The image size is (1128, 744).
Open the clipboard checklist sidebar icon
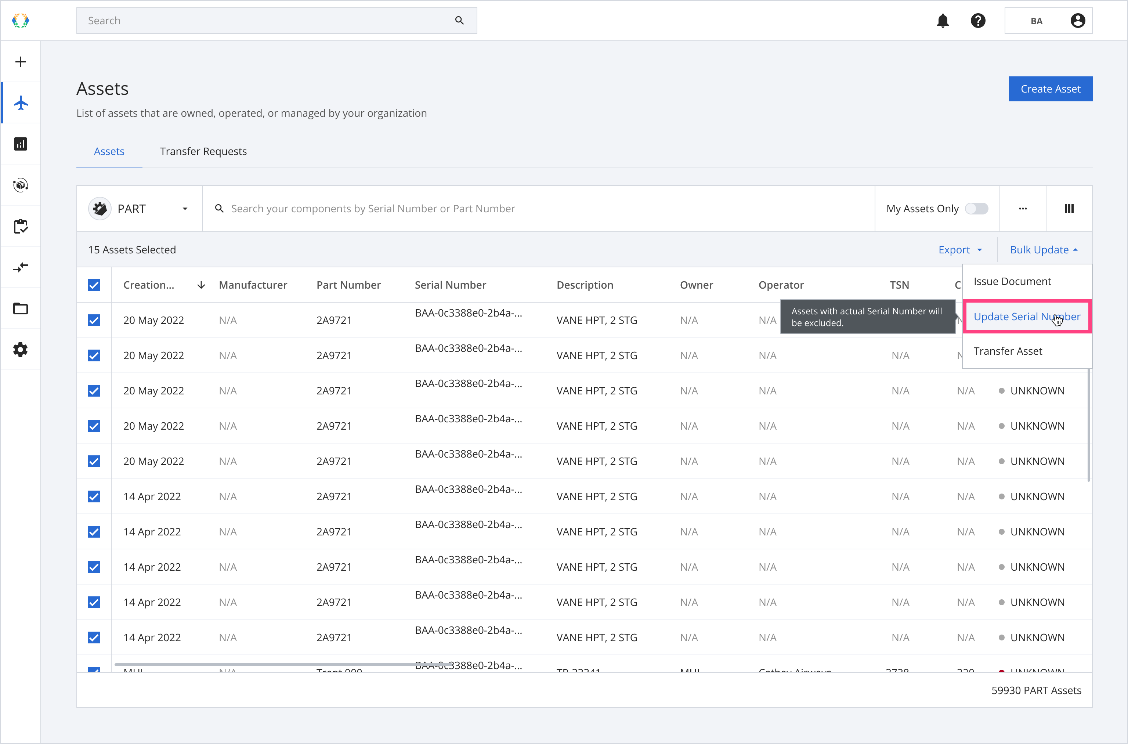[x=21, y=226]
